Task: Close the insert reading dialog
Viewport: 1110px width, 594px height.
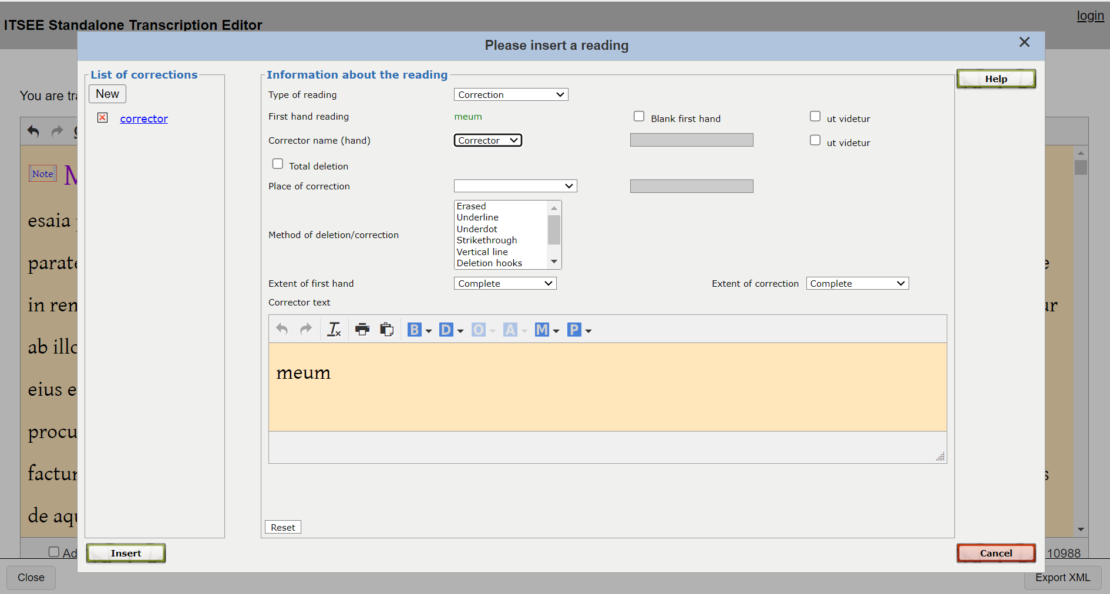Action: (x=1024, y=42)
